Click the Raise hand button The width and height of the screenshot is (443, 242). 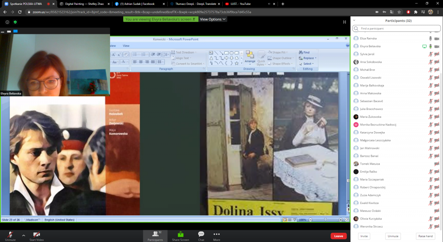(x=425, y=236)
